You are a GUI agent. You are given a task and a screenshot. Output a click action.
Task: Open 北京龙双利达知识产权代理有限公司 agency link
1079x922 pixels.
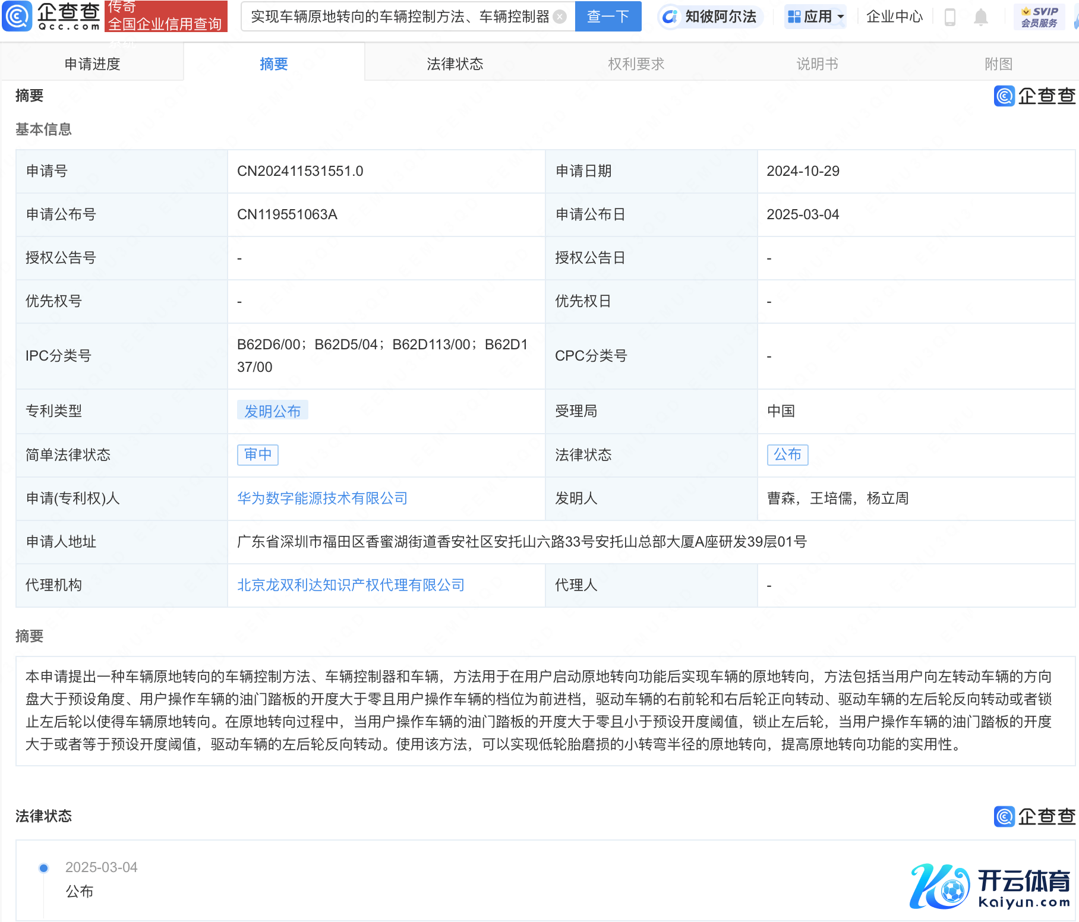pos(351,585)
